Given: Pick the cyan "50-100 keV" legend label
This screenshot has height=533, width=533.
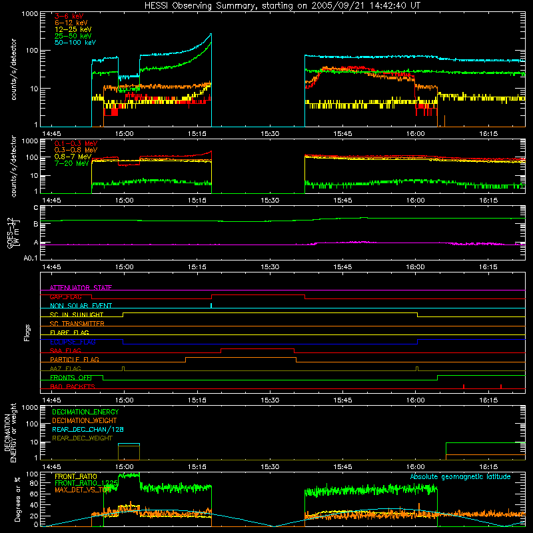Looking at the screenshot, I should [x=75, y=42].
